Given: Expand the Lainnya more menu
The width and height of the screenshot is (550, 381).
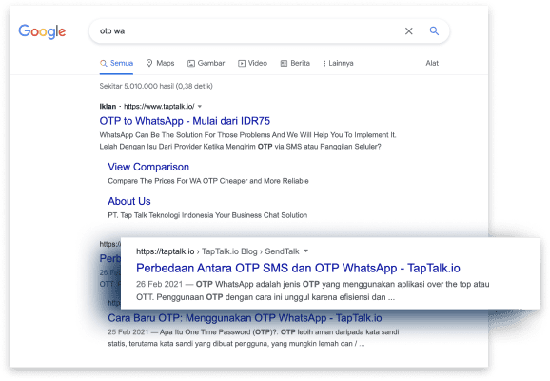Looking at the screenshot, I should pyautogui.click(x=338, y=63).
